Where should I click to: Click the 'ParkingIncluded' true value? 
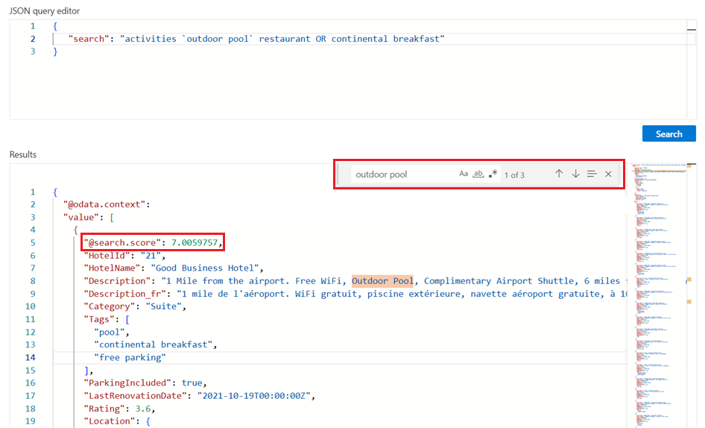pyautogui.click(x=192, y=383)
